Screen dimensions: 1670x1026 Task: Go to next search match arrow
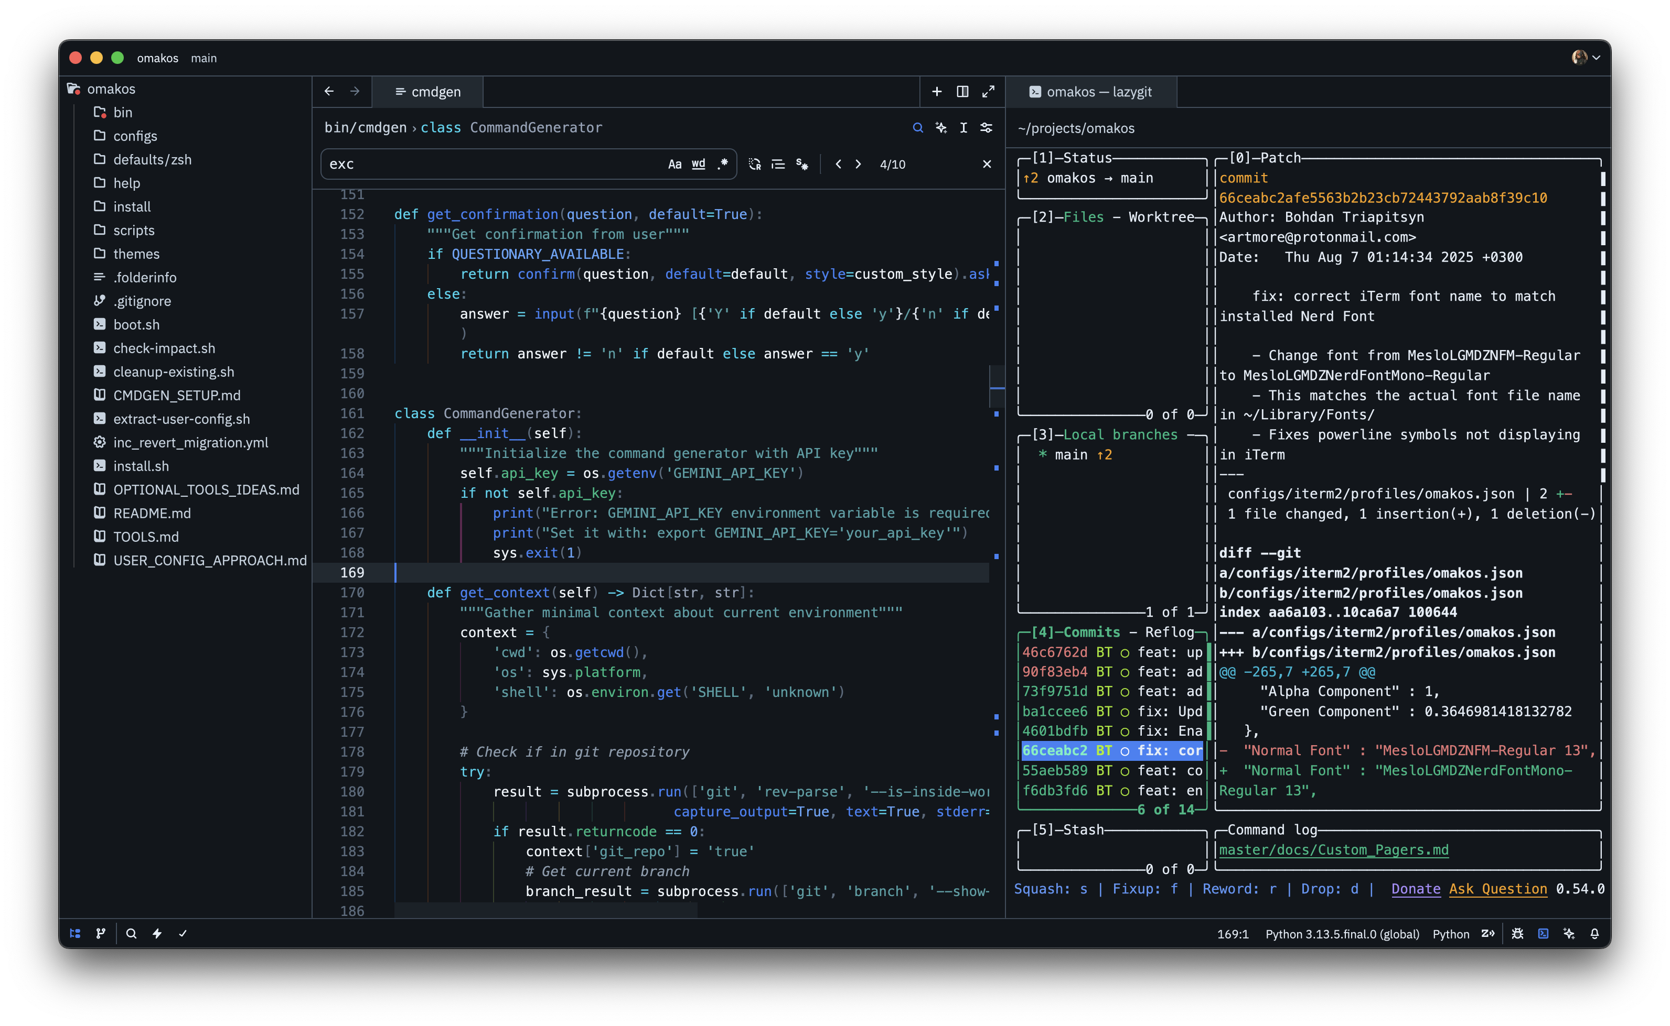[x=859, y=164]
